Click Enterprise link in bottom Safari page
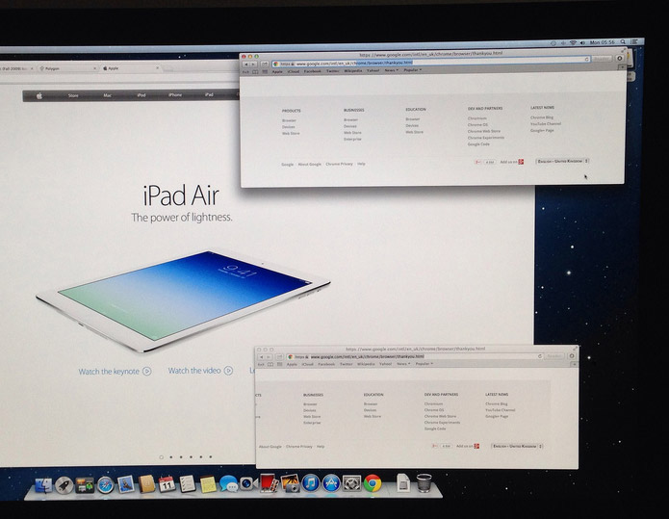Image resolution: width=669 pixels, height=519 pixels. pos(312,423)
